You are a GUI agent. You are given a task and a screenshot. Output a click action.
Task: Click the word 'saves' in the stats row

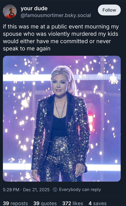click(x=100, y=203)
